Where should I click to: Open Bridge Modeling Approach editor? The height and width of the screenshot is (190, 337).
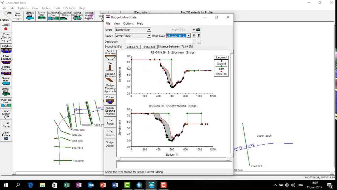[x=110, y=89]
